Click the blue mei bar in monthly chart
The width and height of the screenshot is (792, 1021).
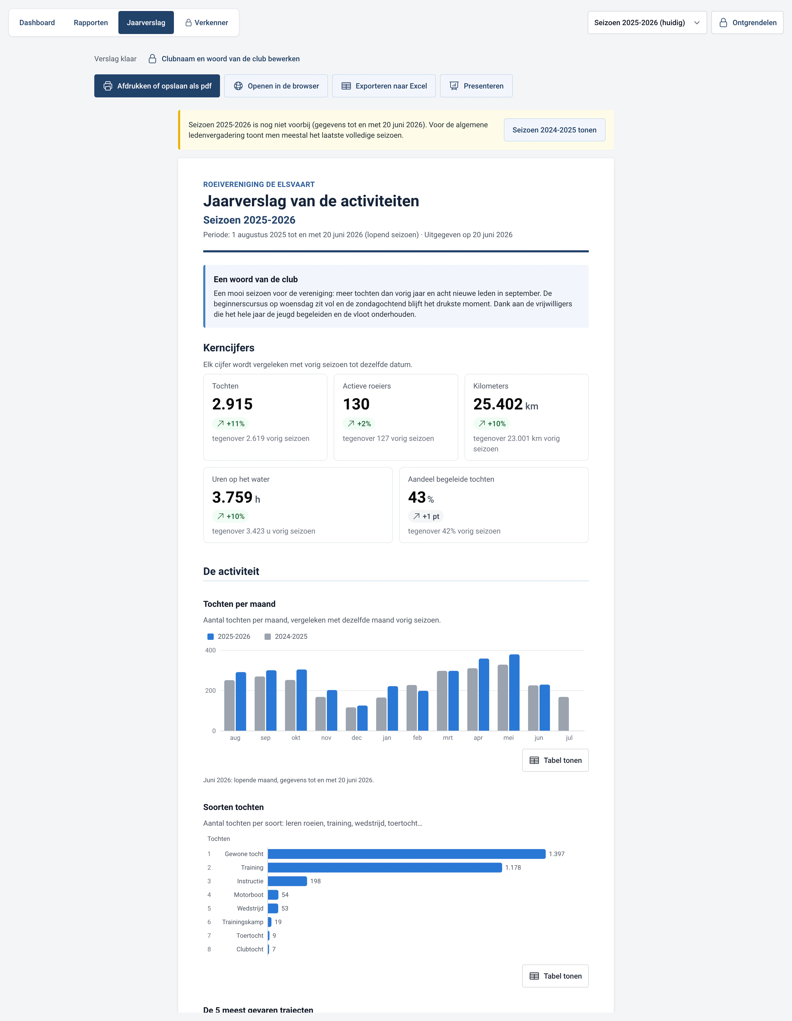click(x=514, y=692)
